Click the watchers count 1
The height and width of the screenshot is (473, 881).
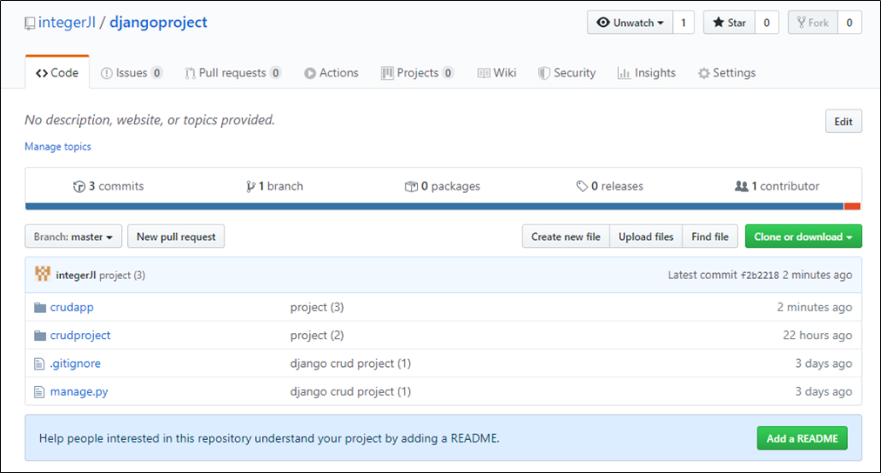click(683, 23)
